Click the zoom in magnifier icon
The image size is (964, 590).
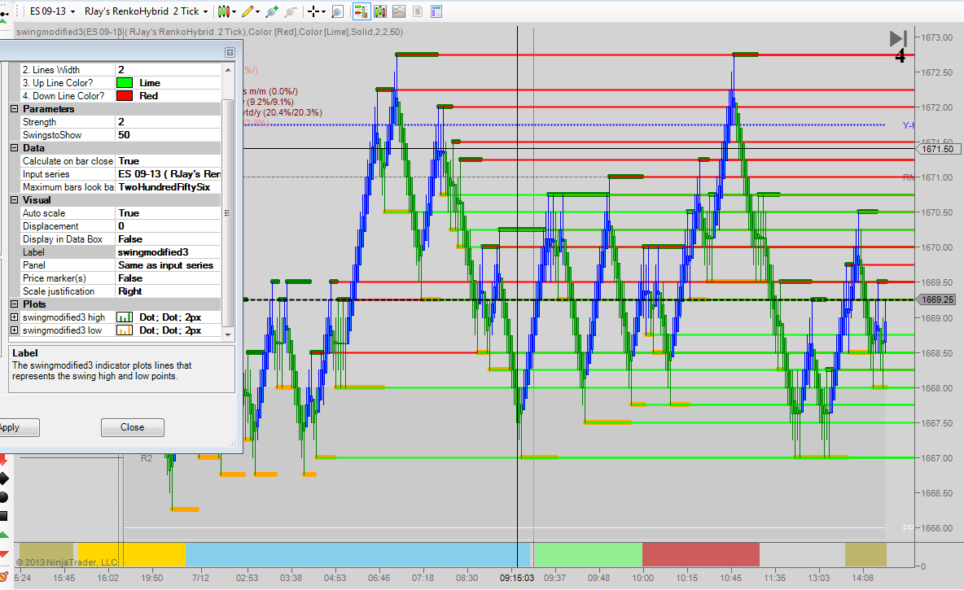272,11
